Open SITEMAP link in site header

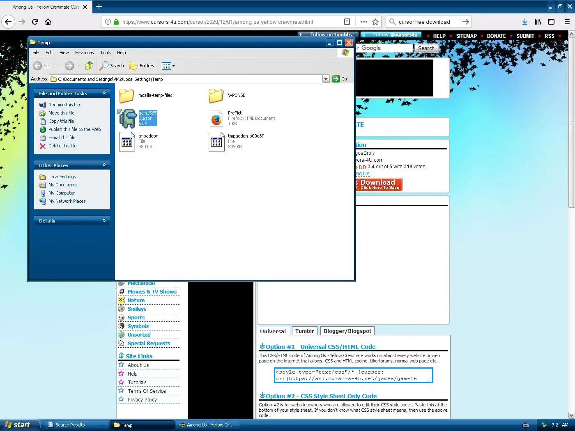coord(466,36)
